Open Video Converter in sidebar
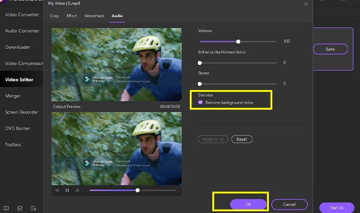 point(22,14)
